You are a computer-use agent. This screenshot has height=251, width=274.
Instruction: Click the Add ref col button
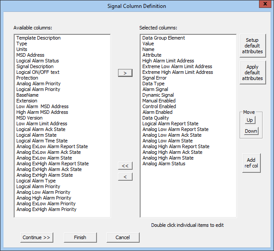click(x=251, y=163)
